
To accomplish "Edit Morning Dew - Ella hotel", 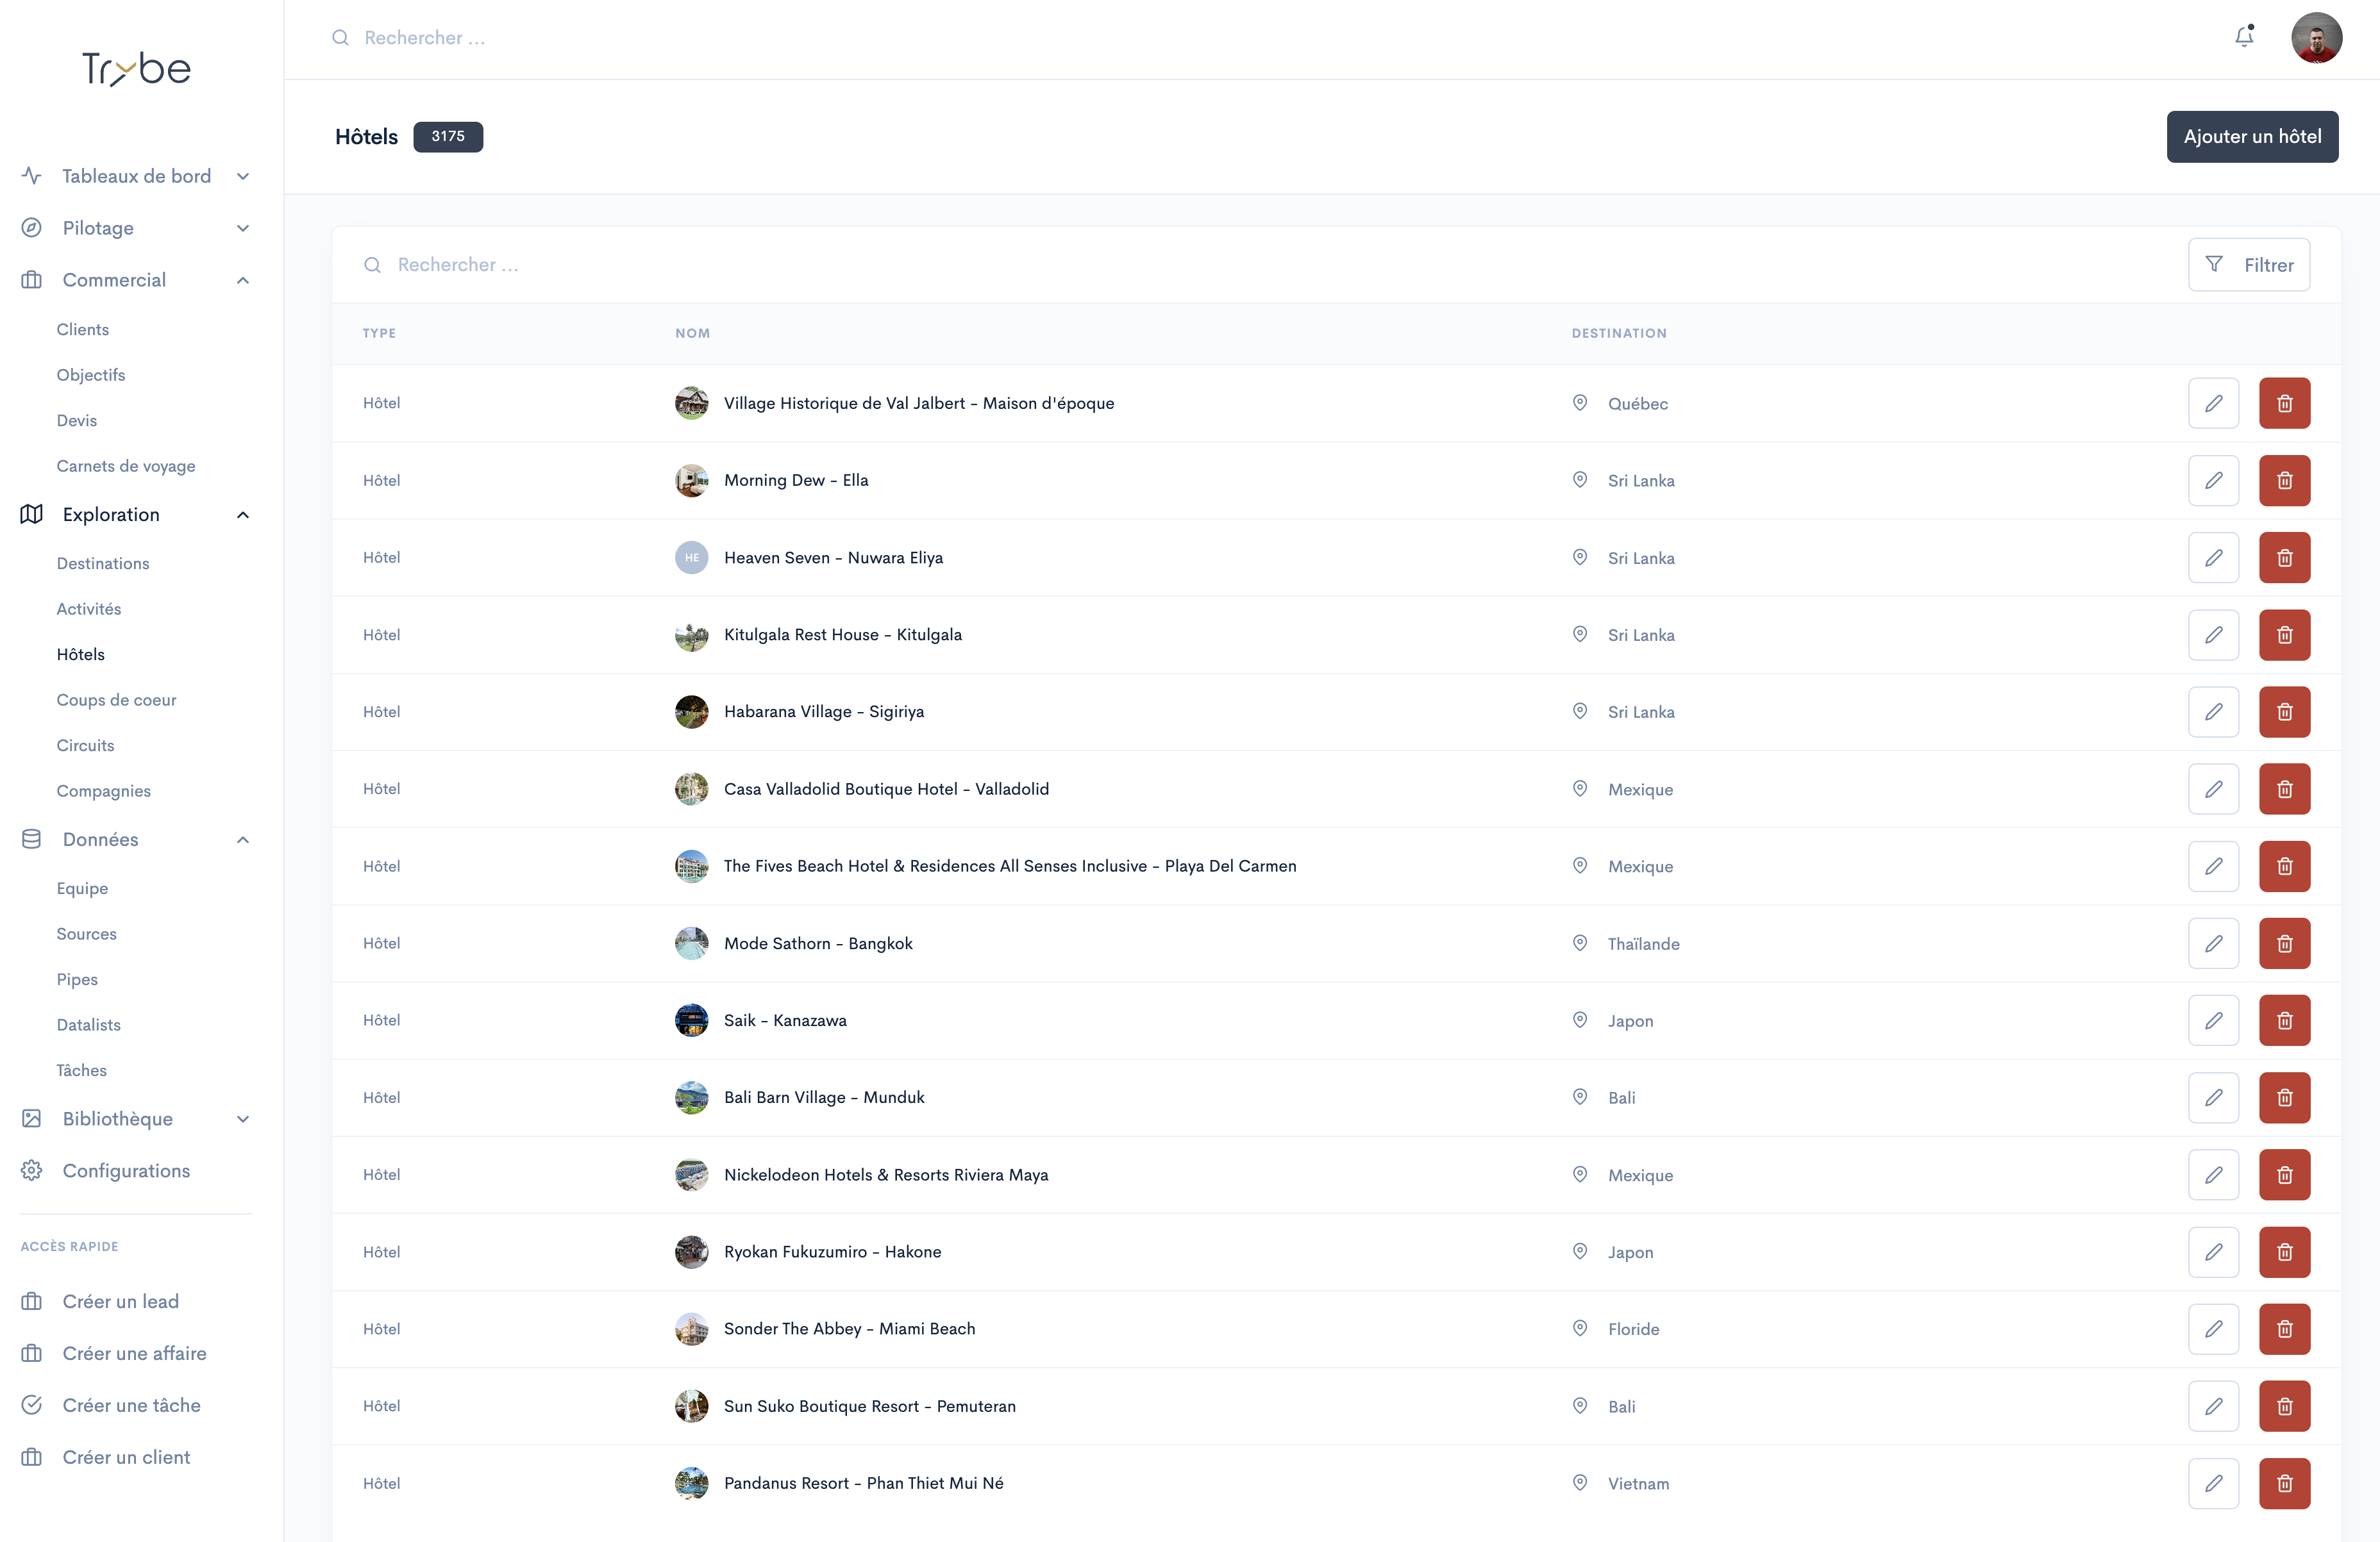I will 2213,481.
